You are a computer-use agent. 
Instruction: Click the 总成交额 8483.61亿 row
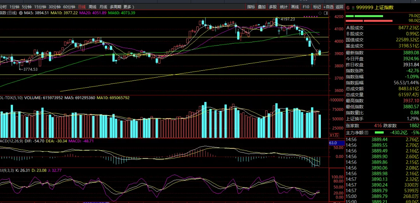click(x=383, y=89)
